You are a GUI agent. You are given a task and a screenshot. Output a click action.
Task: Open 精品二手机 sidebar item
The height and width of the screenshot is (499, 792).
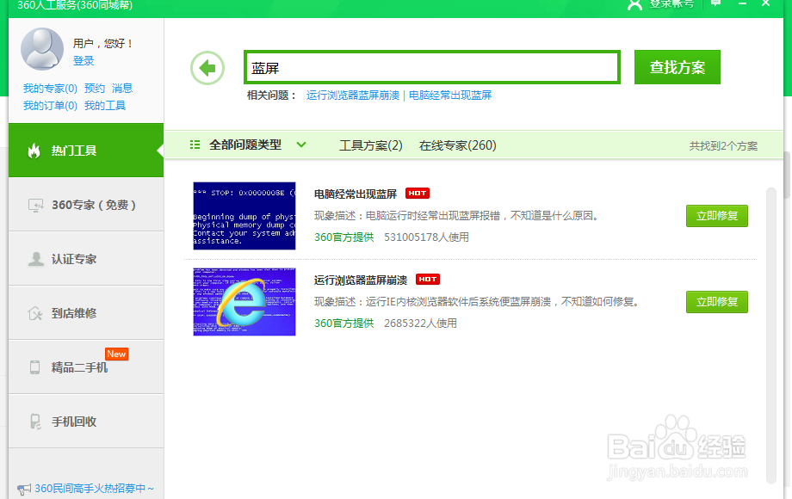point(86,367)
